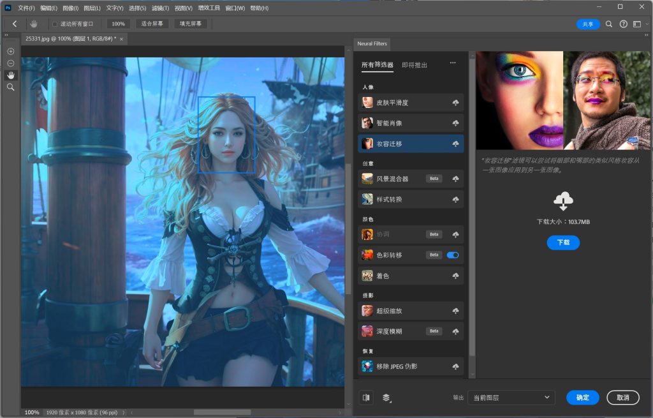Click cloud download icon for 超级缩放
The width and height of the screenshot is (653, 418).
tap(455, 311)
